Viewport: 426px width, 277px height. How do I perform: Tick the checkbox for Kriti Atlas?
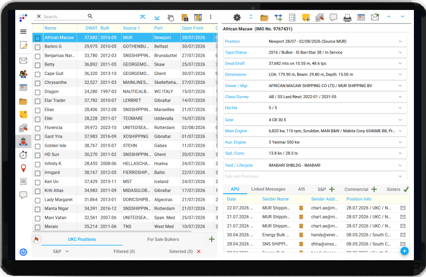[x=38, y=191]
